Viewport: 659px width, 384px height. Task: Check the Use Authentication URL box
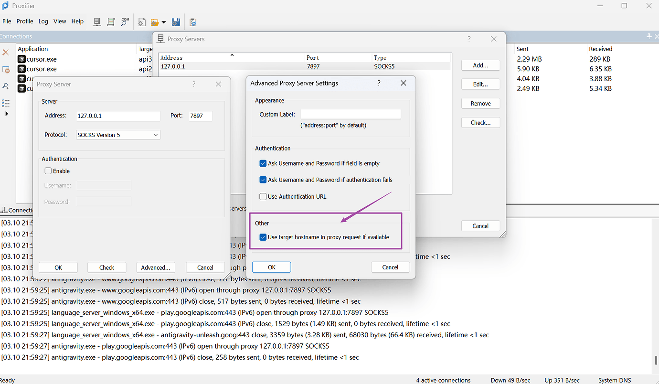pos(263,197)
